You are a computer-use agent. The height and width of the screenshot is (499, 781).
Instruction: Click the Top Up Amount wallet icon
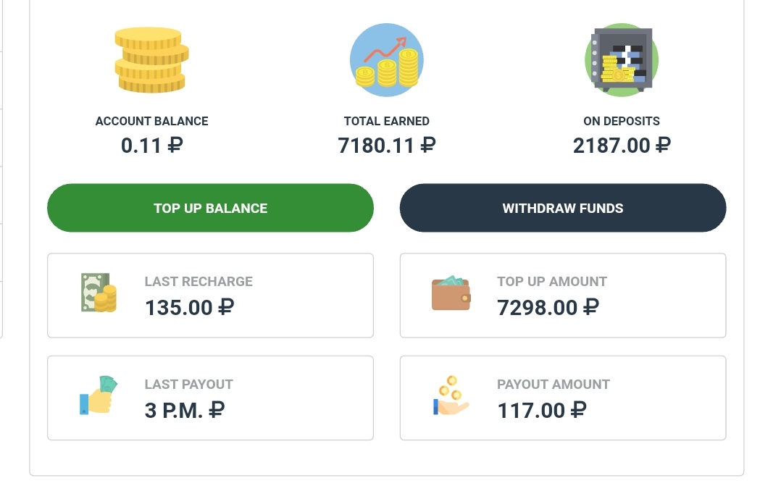click(x=451, y=293)
